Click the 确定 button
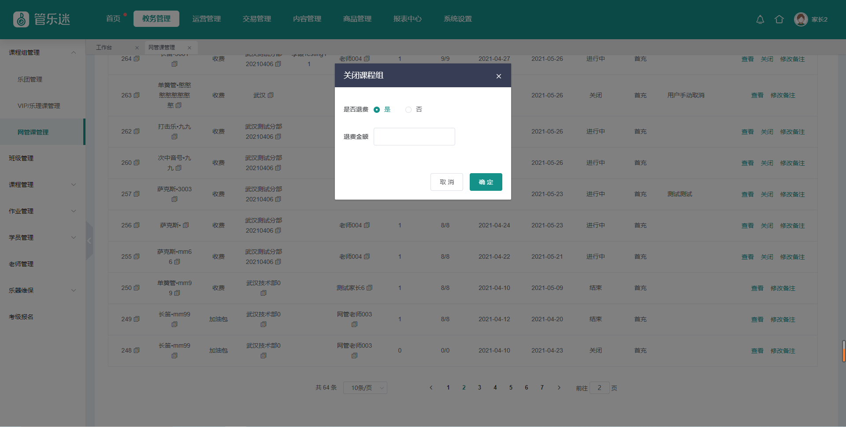The image size is (846, 427). click(x=486, y=182)
